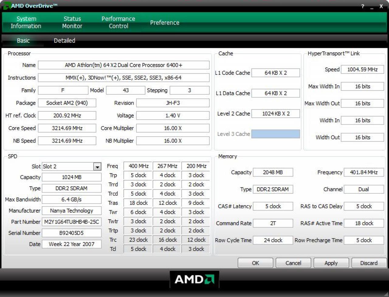Open the help question mark button
The image size is (389, 297).
(363, 6)
